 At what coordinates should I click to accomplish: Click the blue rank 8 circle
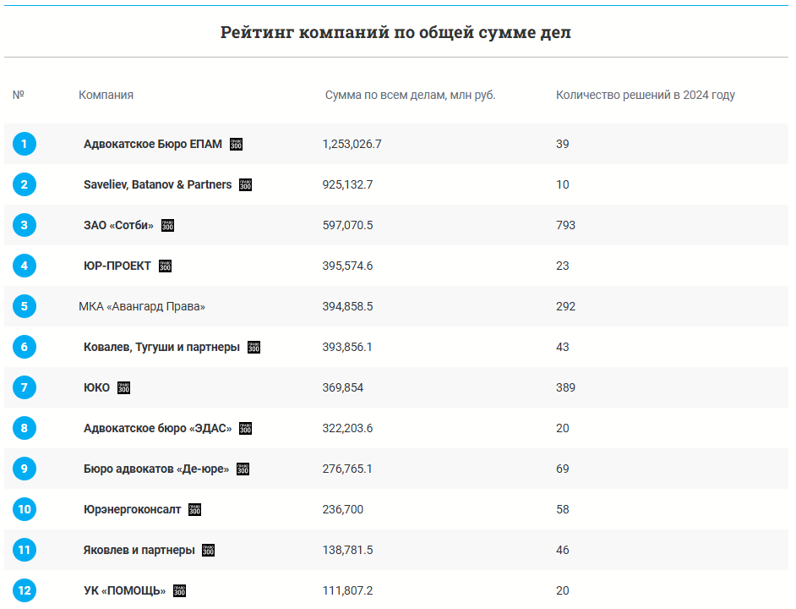(25, 428)
